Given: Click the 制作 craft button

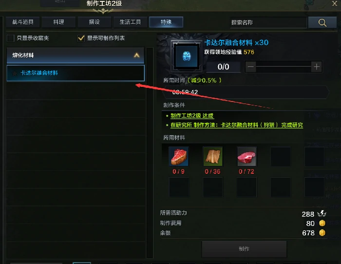Looking at the screenshot, I should click(x=244, y=249).
